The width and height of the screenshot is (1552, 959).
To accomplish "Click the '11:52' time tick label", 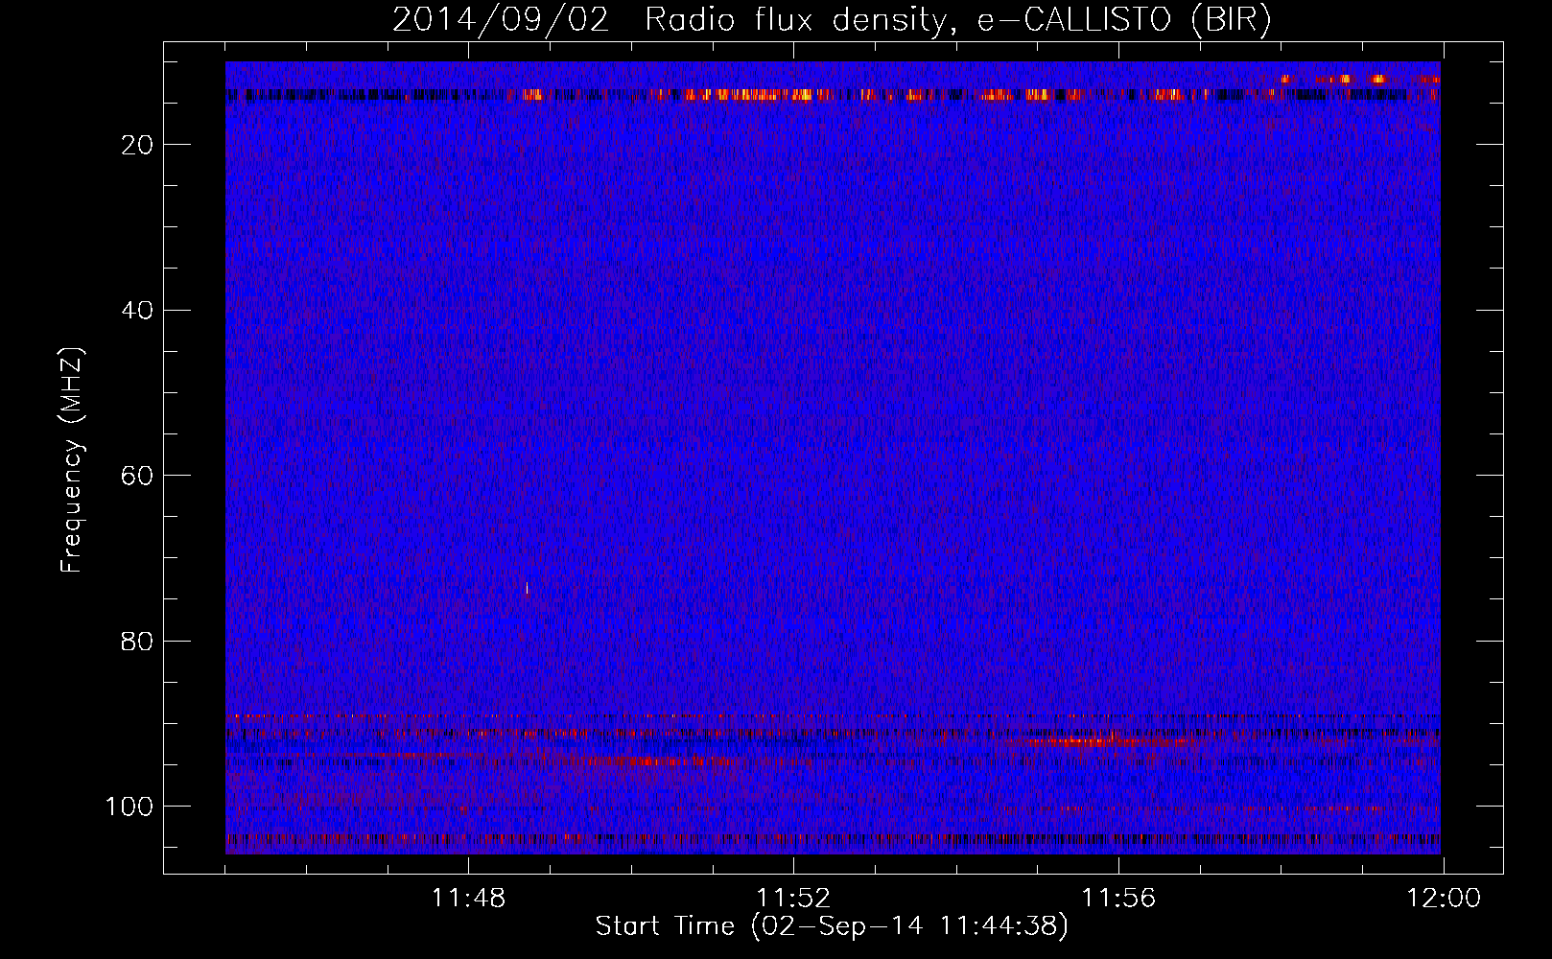I will (793, 899).
